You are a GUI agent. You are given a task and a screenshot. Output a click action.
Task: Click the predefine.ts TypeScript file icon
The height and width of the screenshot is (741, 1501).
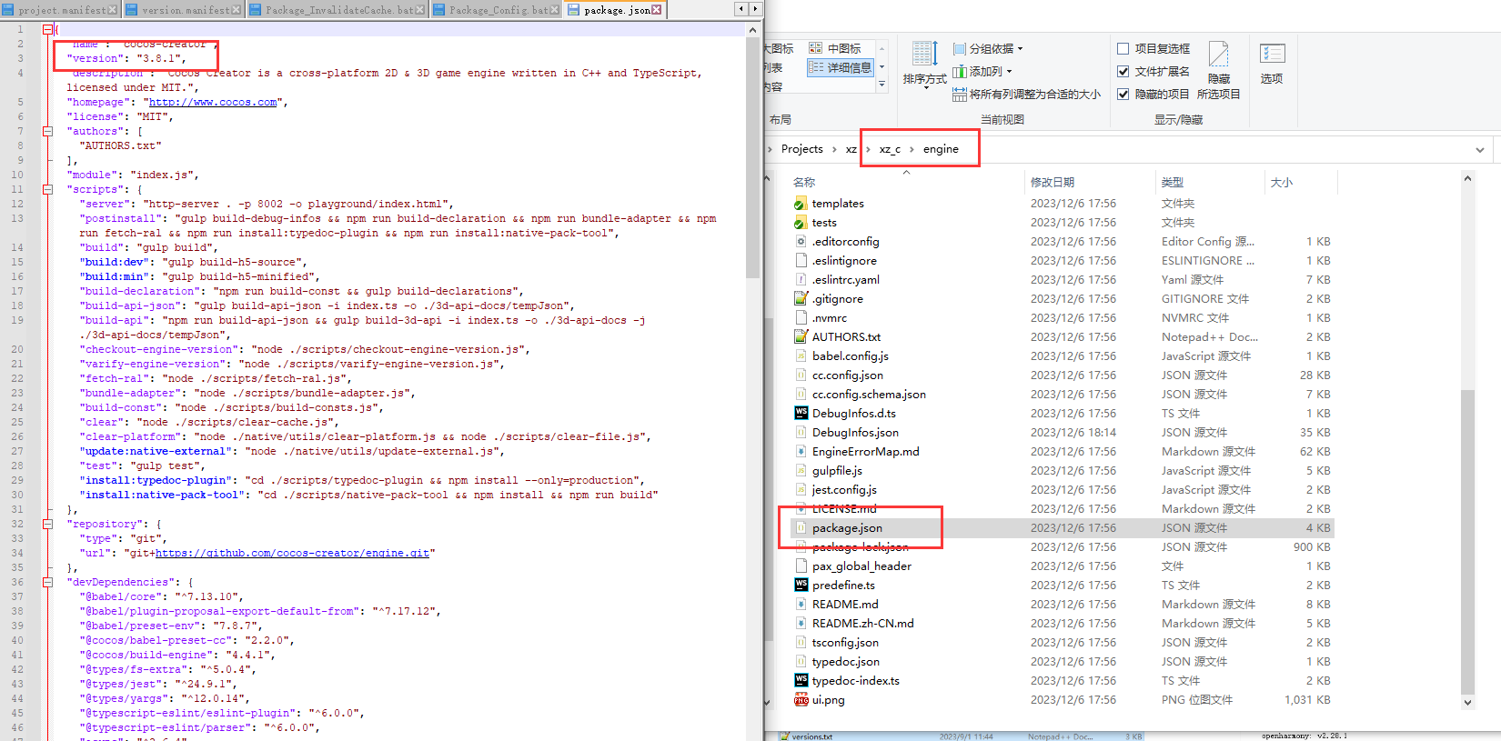[x=801, y=586]
